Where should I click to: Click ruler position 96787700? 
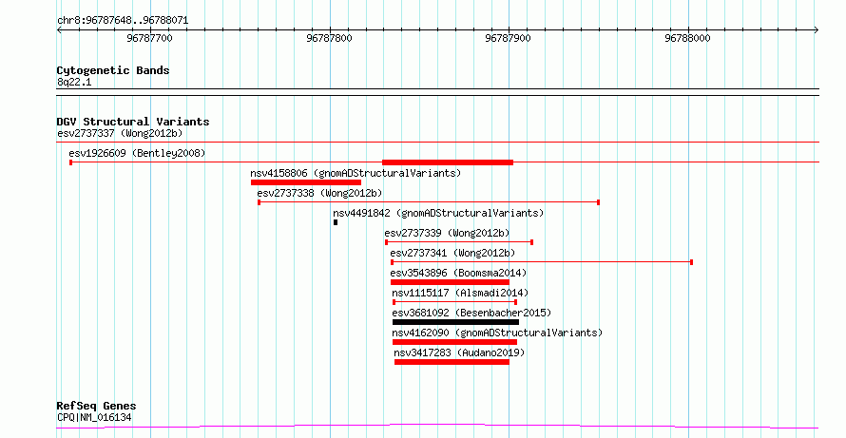149,38
